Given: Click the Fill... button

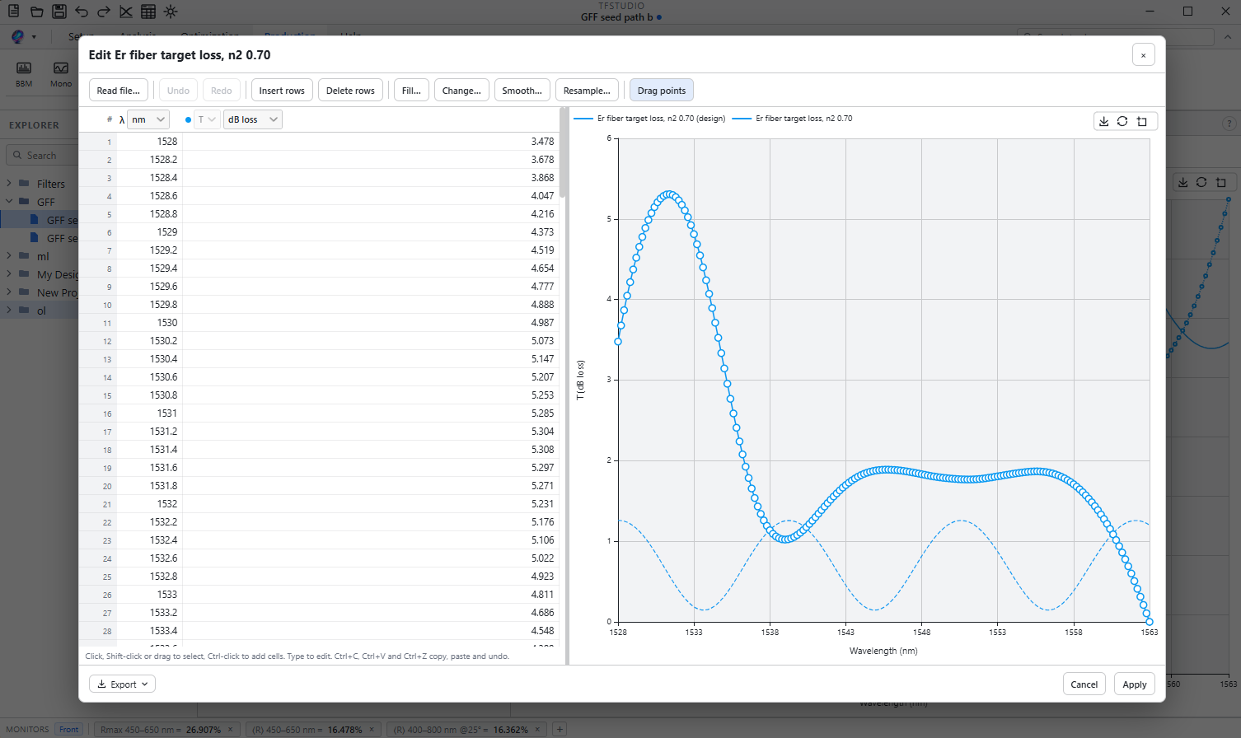Looking at the screenshot, I should coord(411,91).
